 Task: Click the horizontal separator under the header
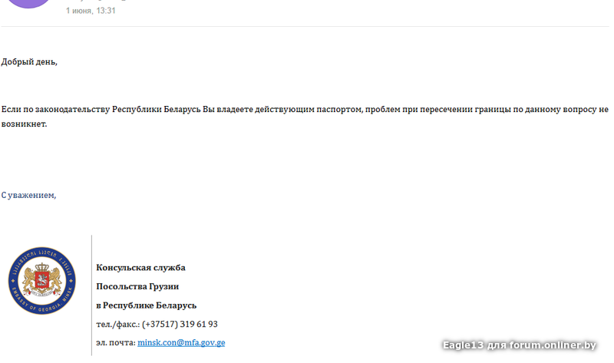305,27
